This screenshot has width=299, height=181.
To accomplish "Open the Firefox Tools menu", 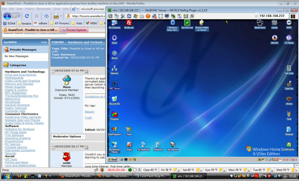I will point(56,9).
